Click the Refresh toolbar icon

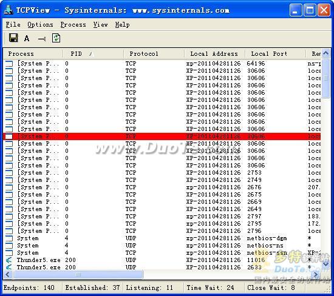click(56, 38)
